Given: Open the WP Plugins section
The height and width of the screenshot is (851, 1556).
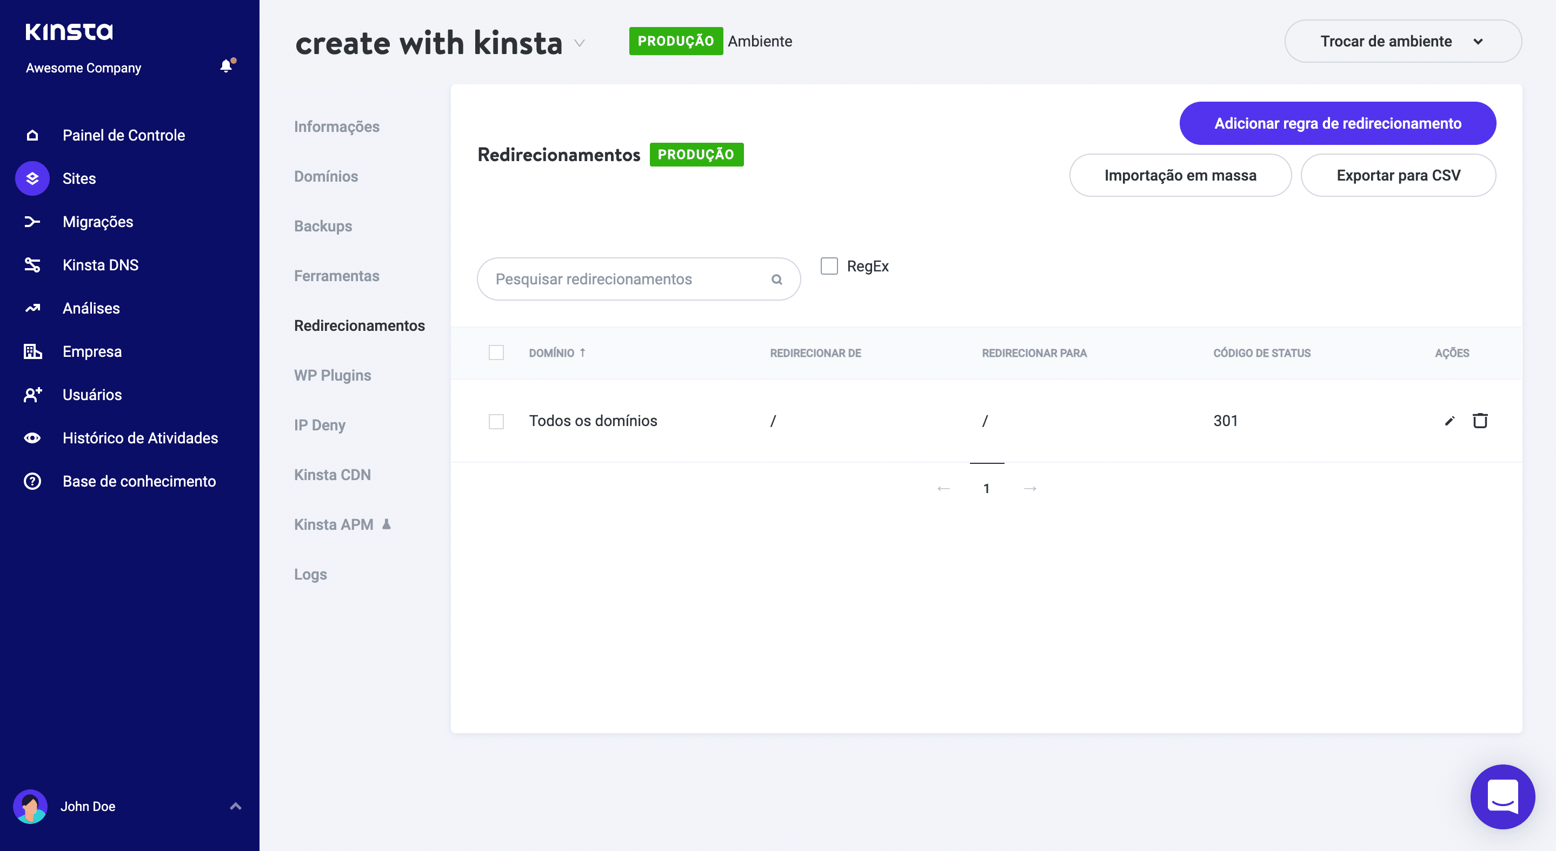Looking at the screenshot, I should [332, 375].
